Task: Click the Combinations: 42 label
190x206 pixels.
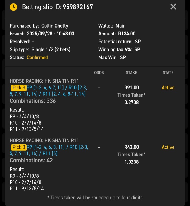Action: pos(31,160)
